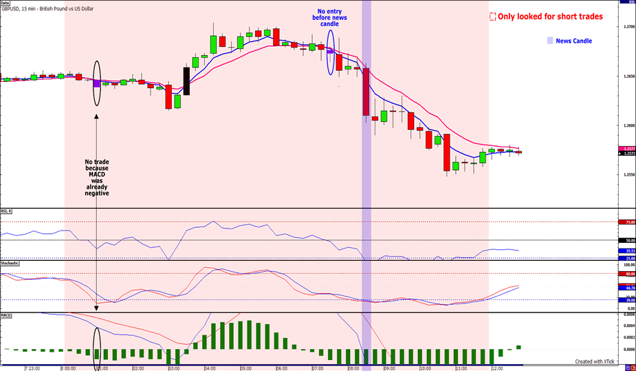Click the 04:00 time axis label
Screen dimensions: 636x371
210,368
